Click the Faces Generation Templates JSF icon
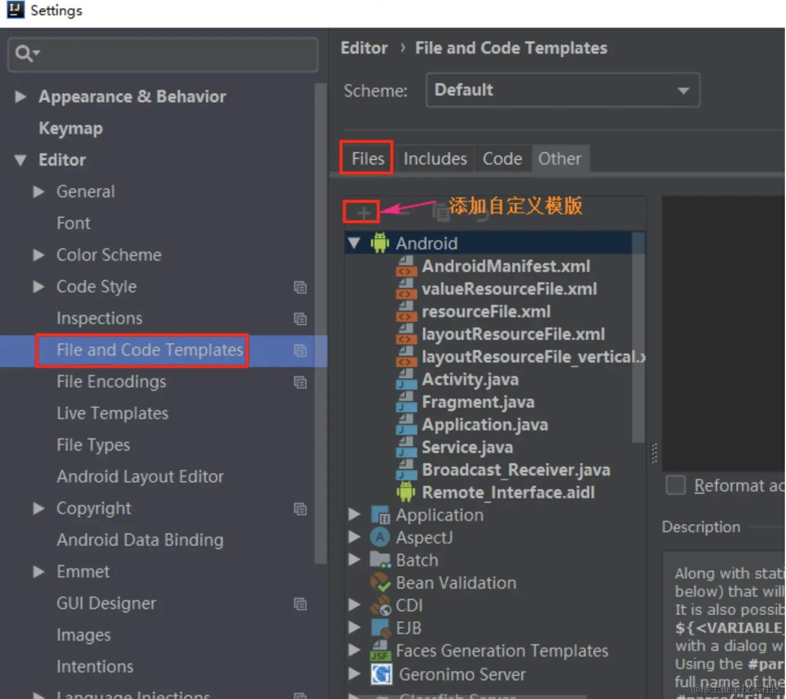 [380, 650]
